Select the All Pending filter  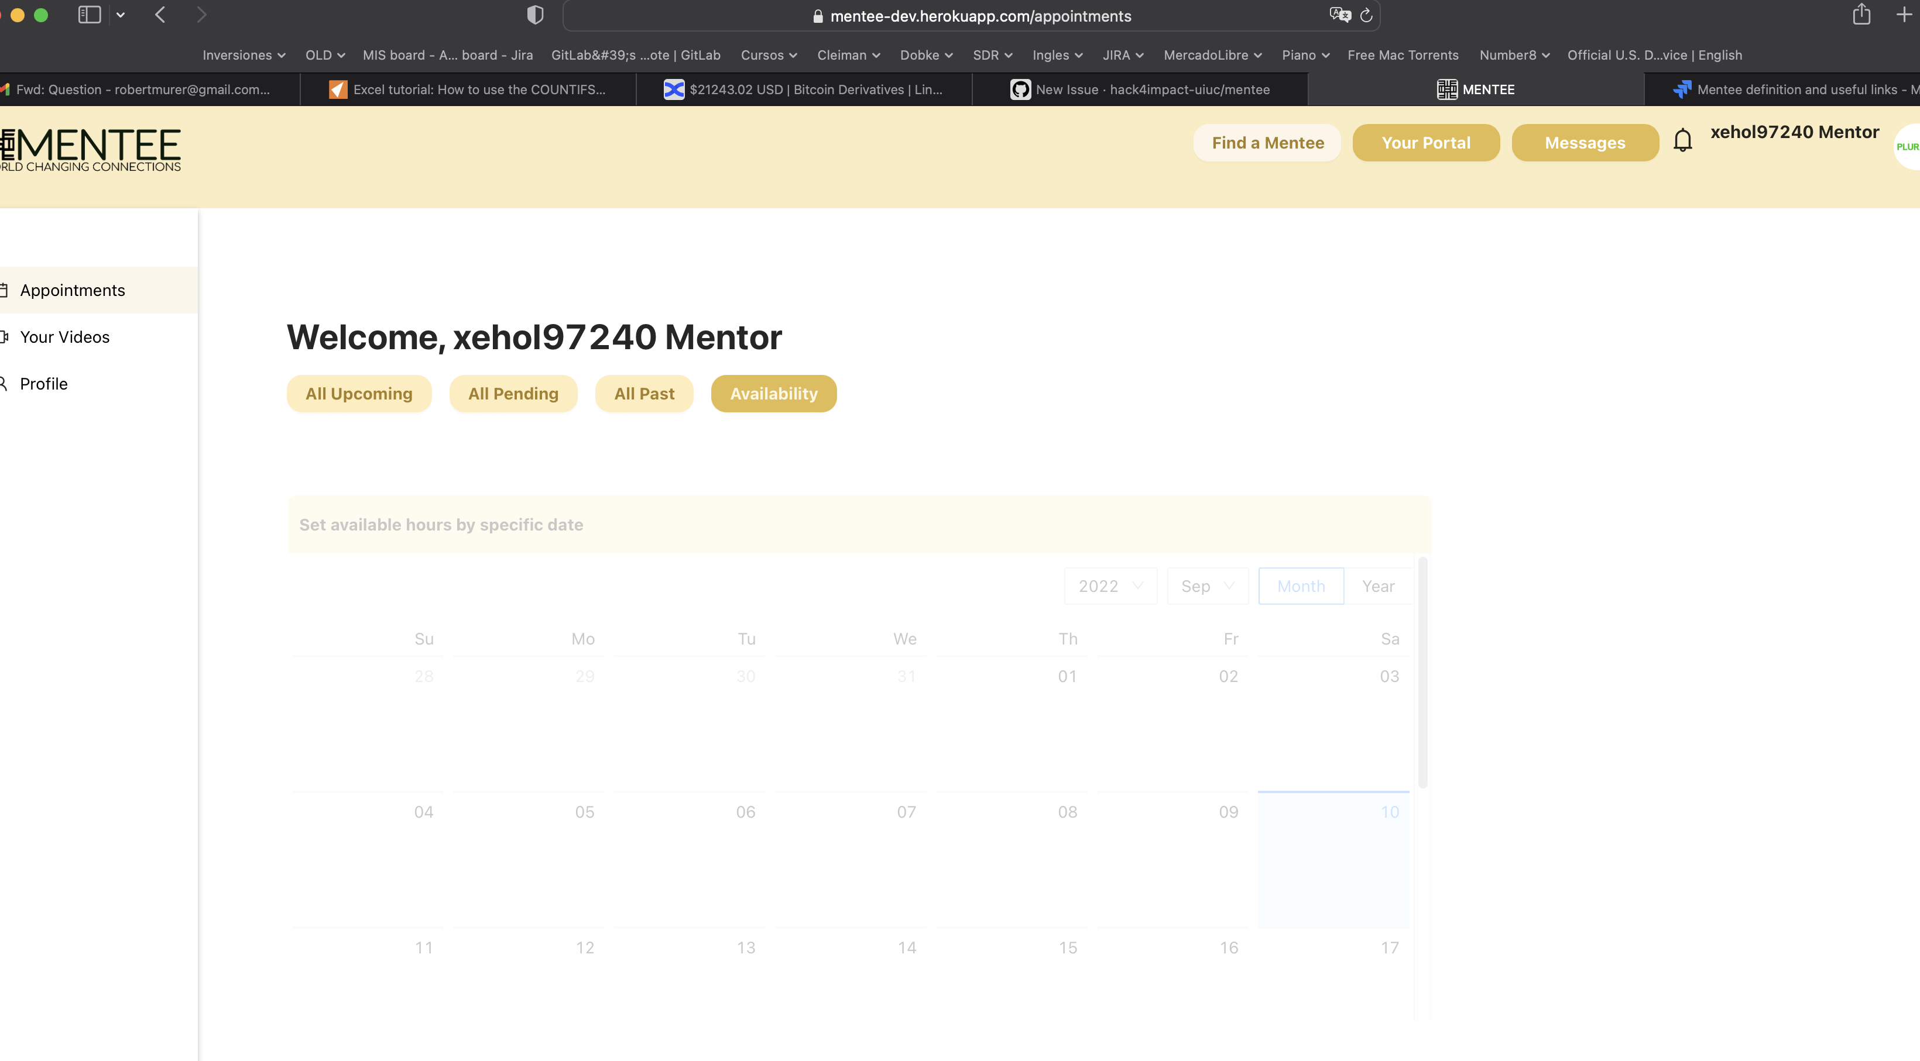(513, 393)
